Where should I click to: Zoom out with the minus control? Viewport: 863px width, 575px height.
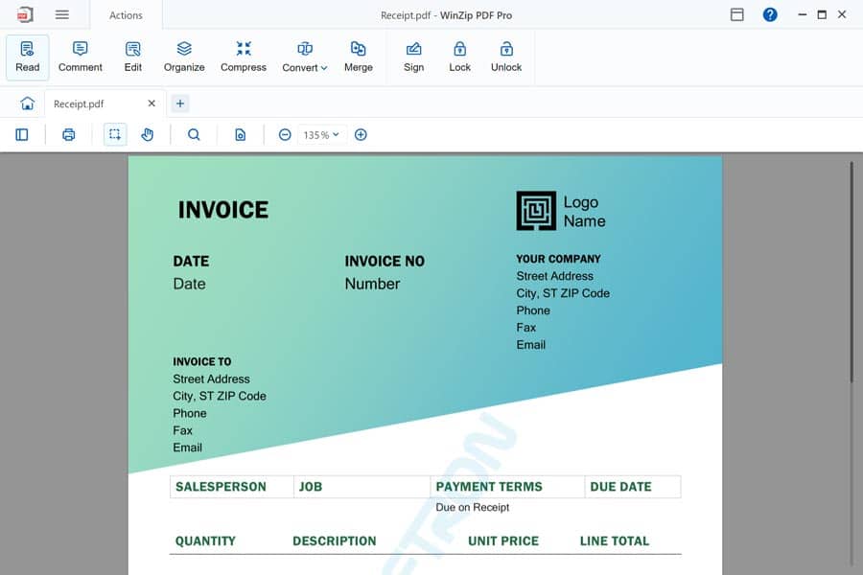click(x=285, y=134)
